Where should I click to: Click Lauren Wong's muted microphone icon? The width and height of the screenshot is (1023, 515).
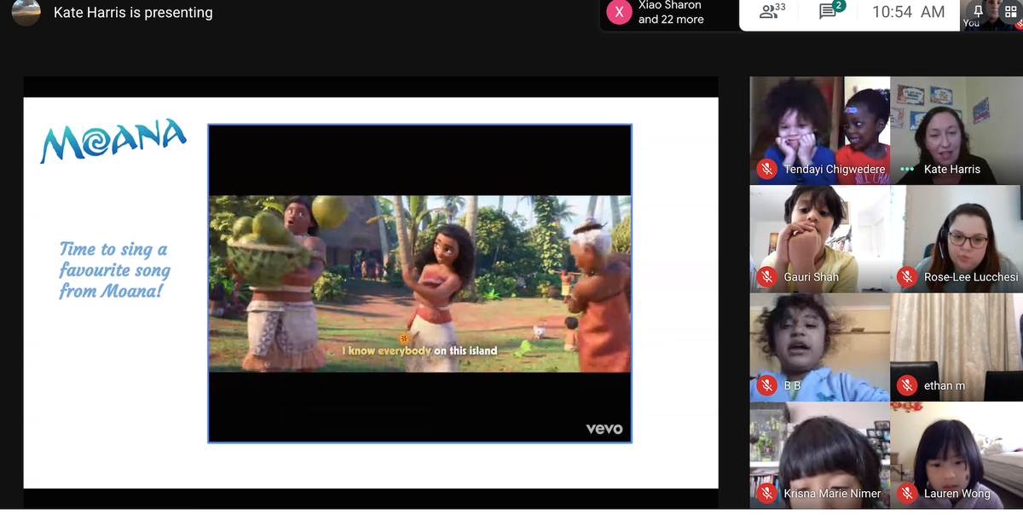pyautogui.click(x=907, y=493)
